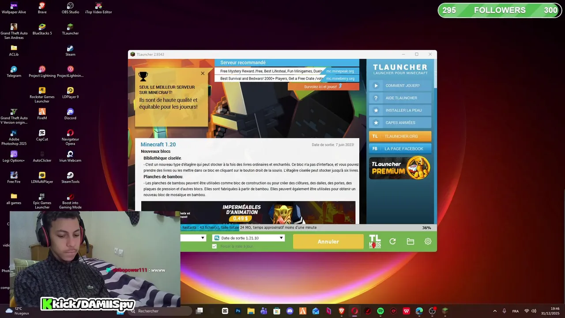This screenshot has height=318, width=565.
Task: Select Grand Theft Auto San Andreas icon
Action: pyautogui.click(x=14, y=31)
